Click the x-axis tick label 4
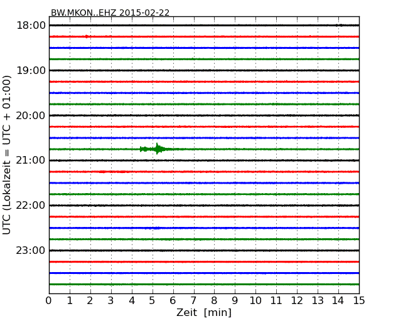Viewport: 408px width, 326px height. tap(132, 301)
